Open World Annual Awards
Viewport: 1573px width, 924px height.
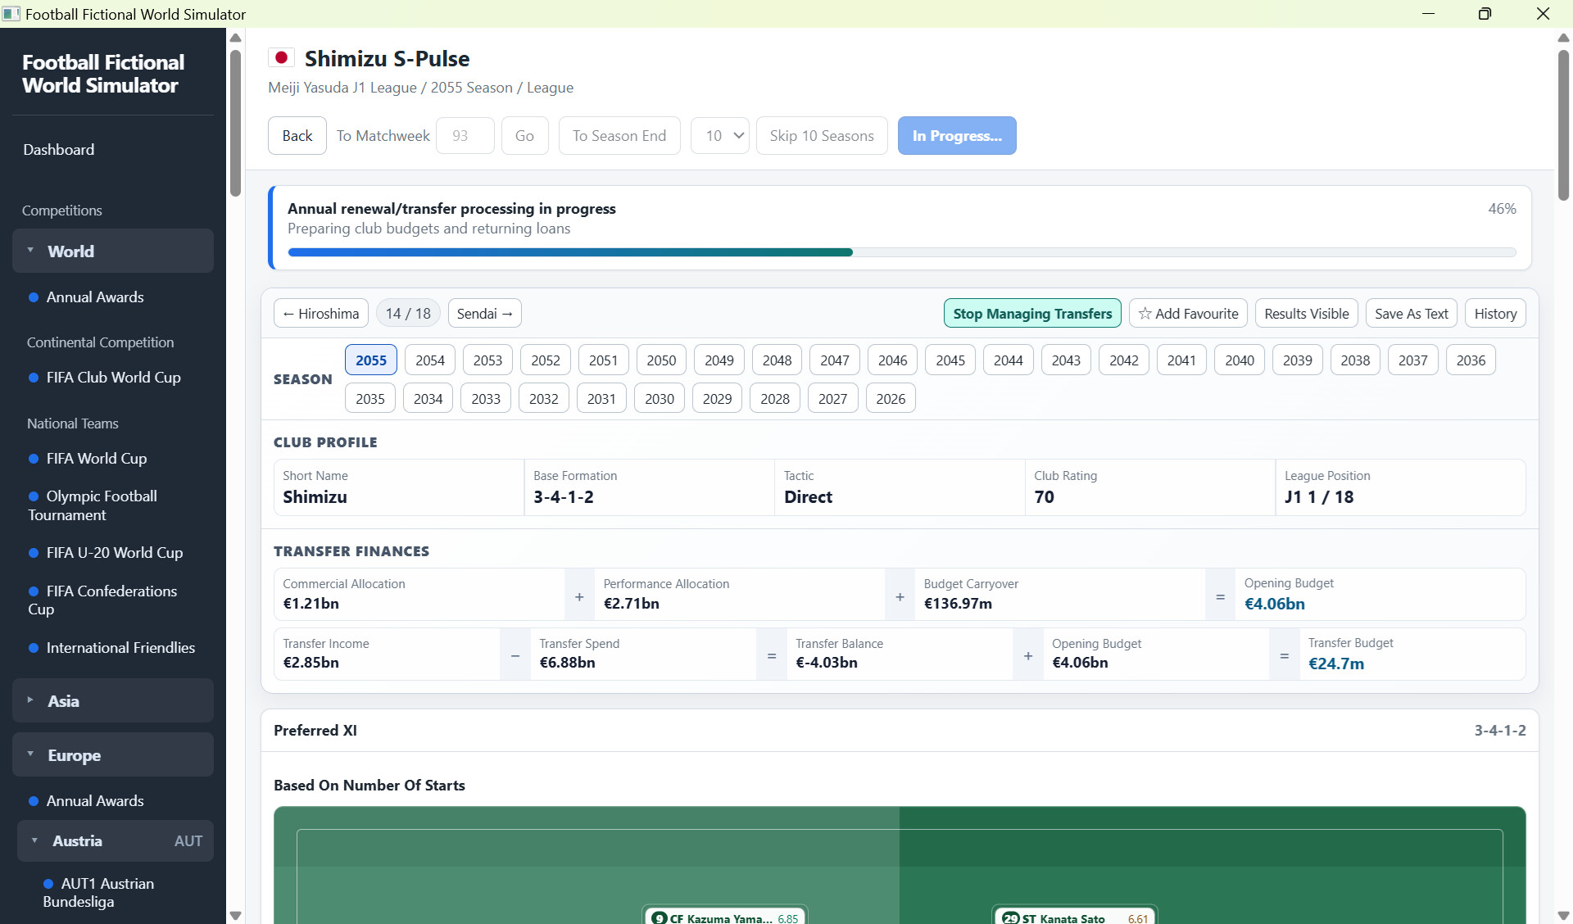(95, 297)
